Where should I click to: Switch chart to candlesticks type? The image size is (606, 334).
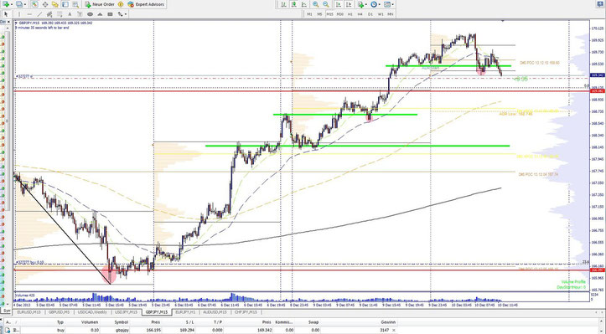tap(293, 4)
